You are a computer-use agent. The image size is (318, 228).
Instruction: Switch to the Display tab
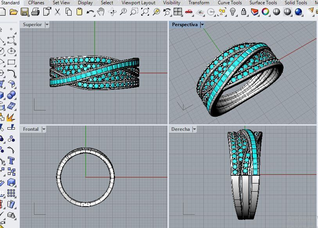point(85,3)
